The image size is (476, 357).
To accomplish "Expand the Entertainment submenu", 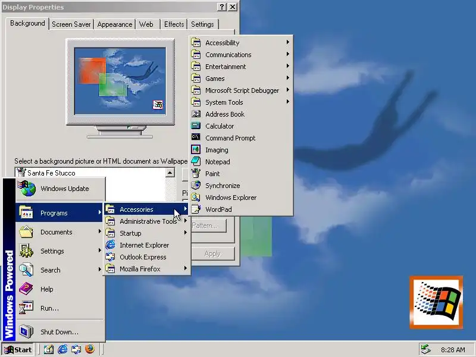I will tap(241, 66).
